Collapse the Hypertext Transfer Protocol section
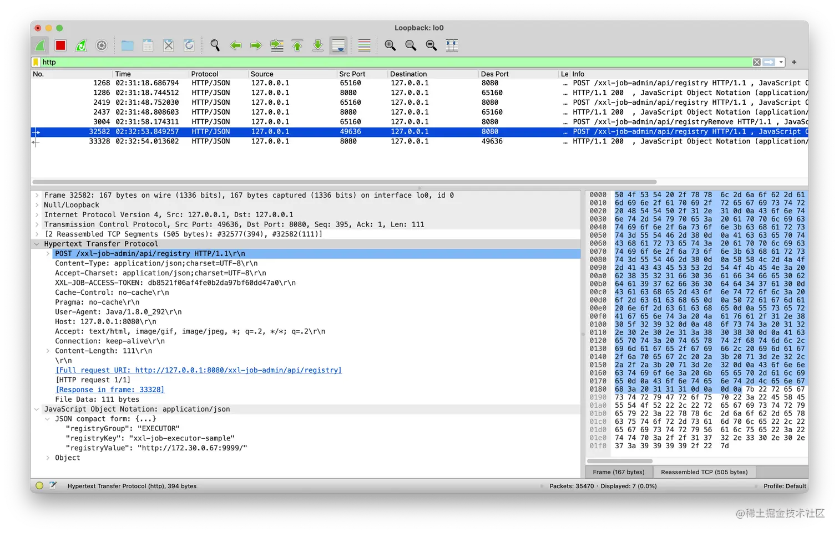The width and height of the screenshot is (839, 533). [x=37, y=244]
